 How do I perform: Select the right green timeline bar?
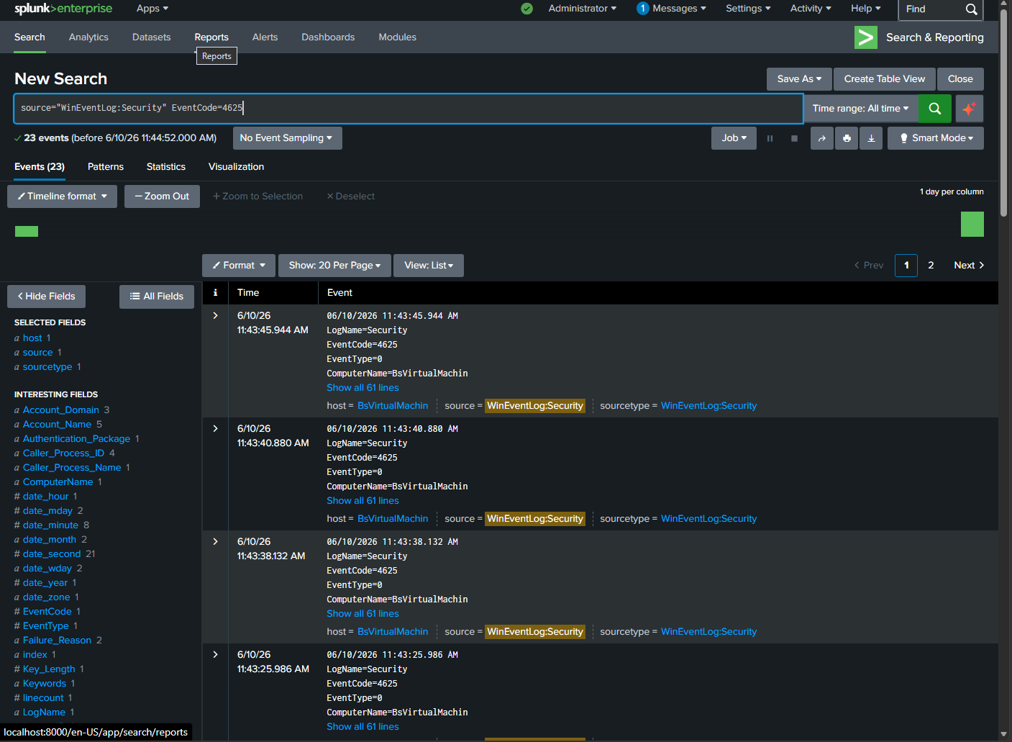click(x=972, y=225)
